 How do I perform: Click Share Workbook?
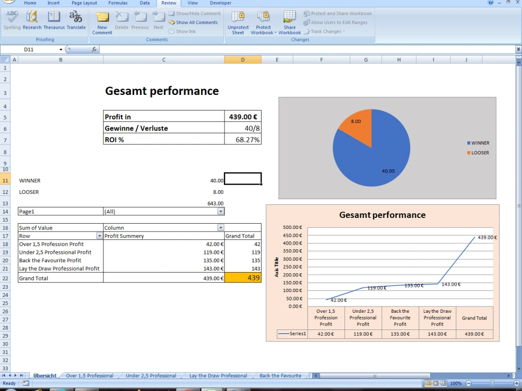(290, 22)
